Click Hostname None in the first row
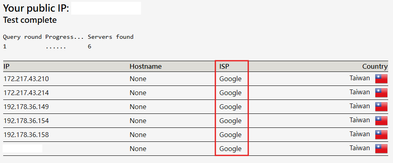393x163 pixels. pos(138,79)
